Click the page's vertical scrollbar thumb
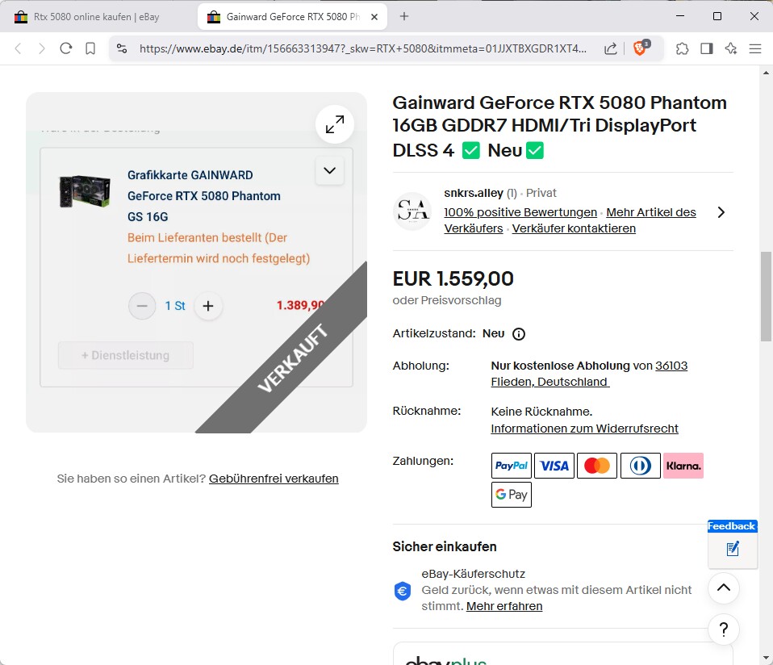 [x=767, y=295]
